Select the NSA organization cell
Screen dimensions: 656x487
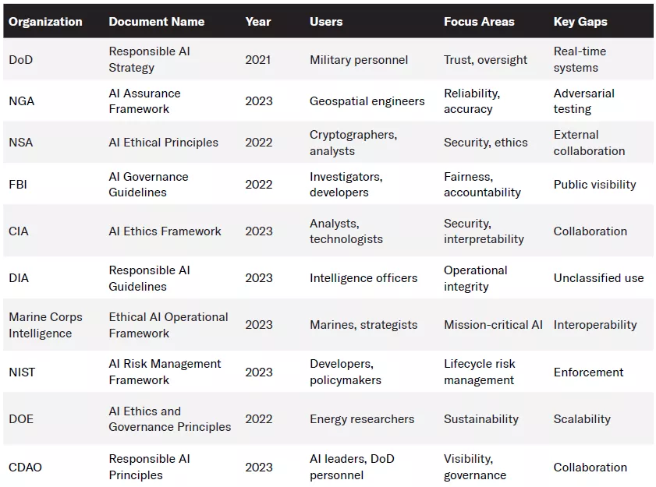coord(20,143)
